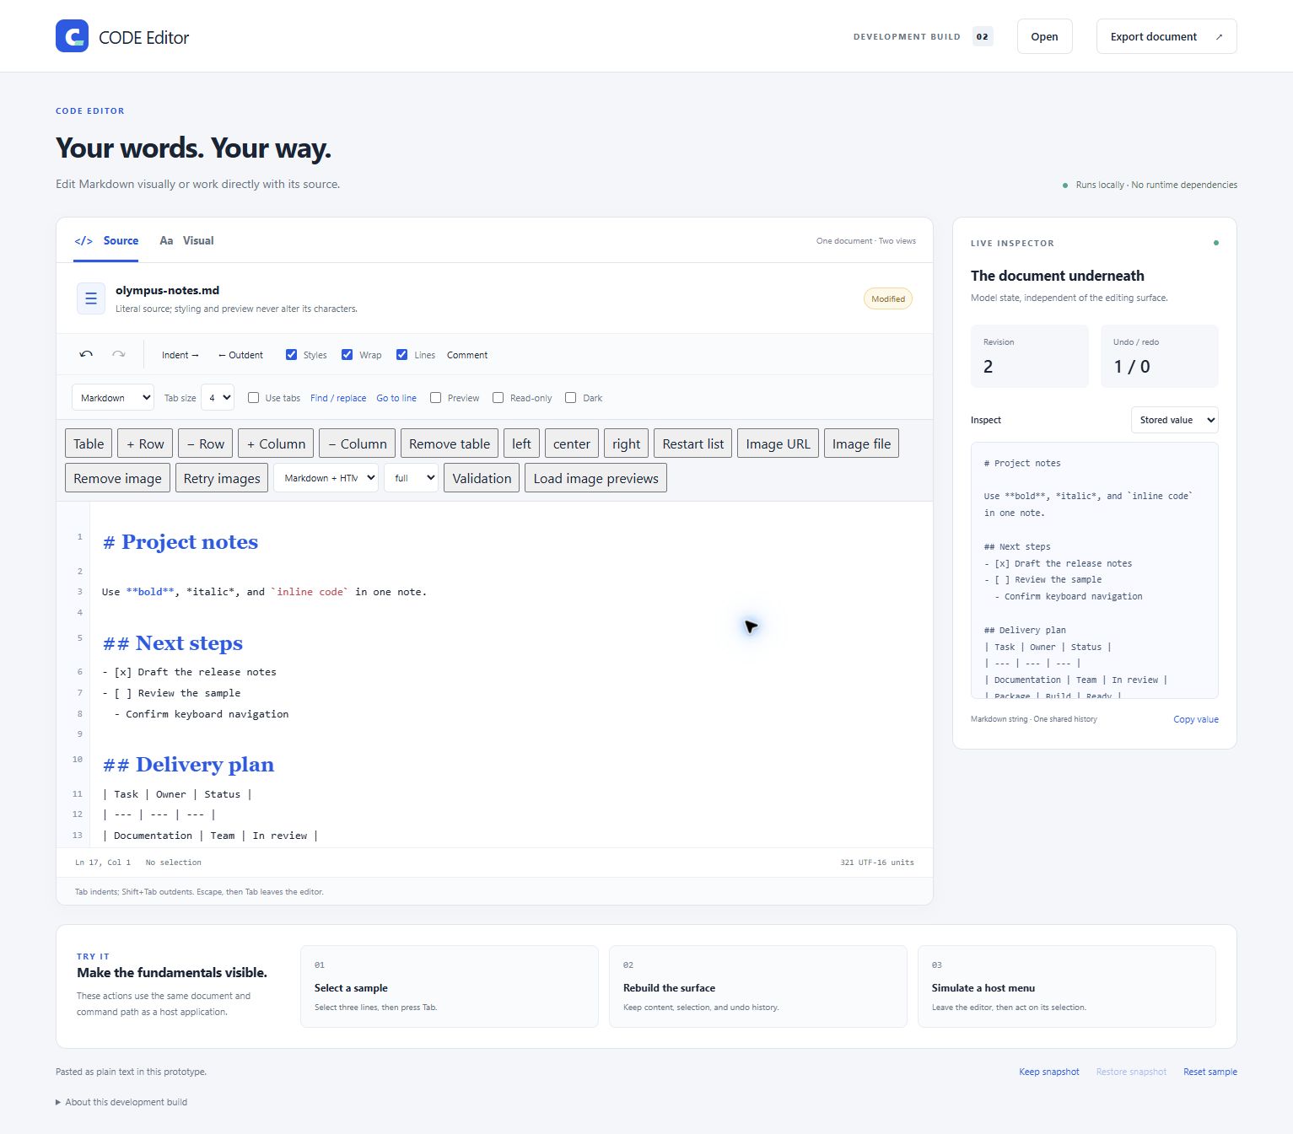Click the 321 UTF-16 units status text

(x=877, y=863)
